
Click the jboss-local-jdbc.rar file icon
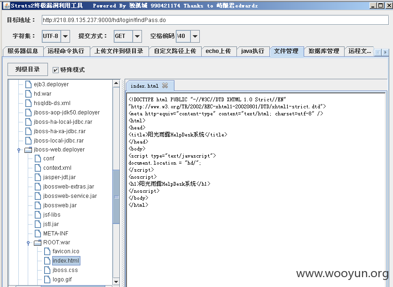(x=28, y=141)
